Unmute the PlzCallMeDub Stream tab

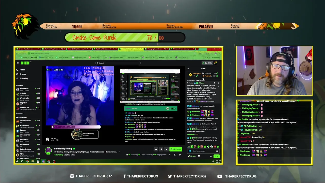click(113, 49)
